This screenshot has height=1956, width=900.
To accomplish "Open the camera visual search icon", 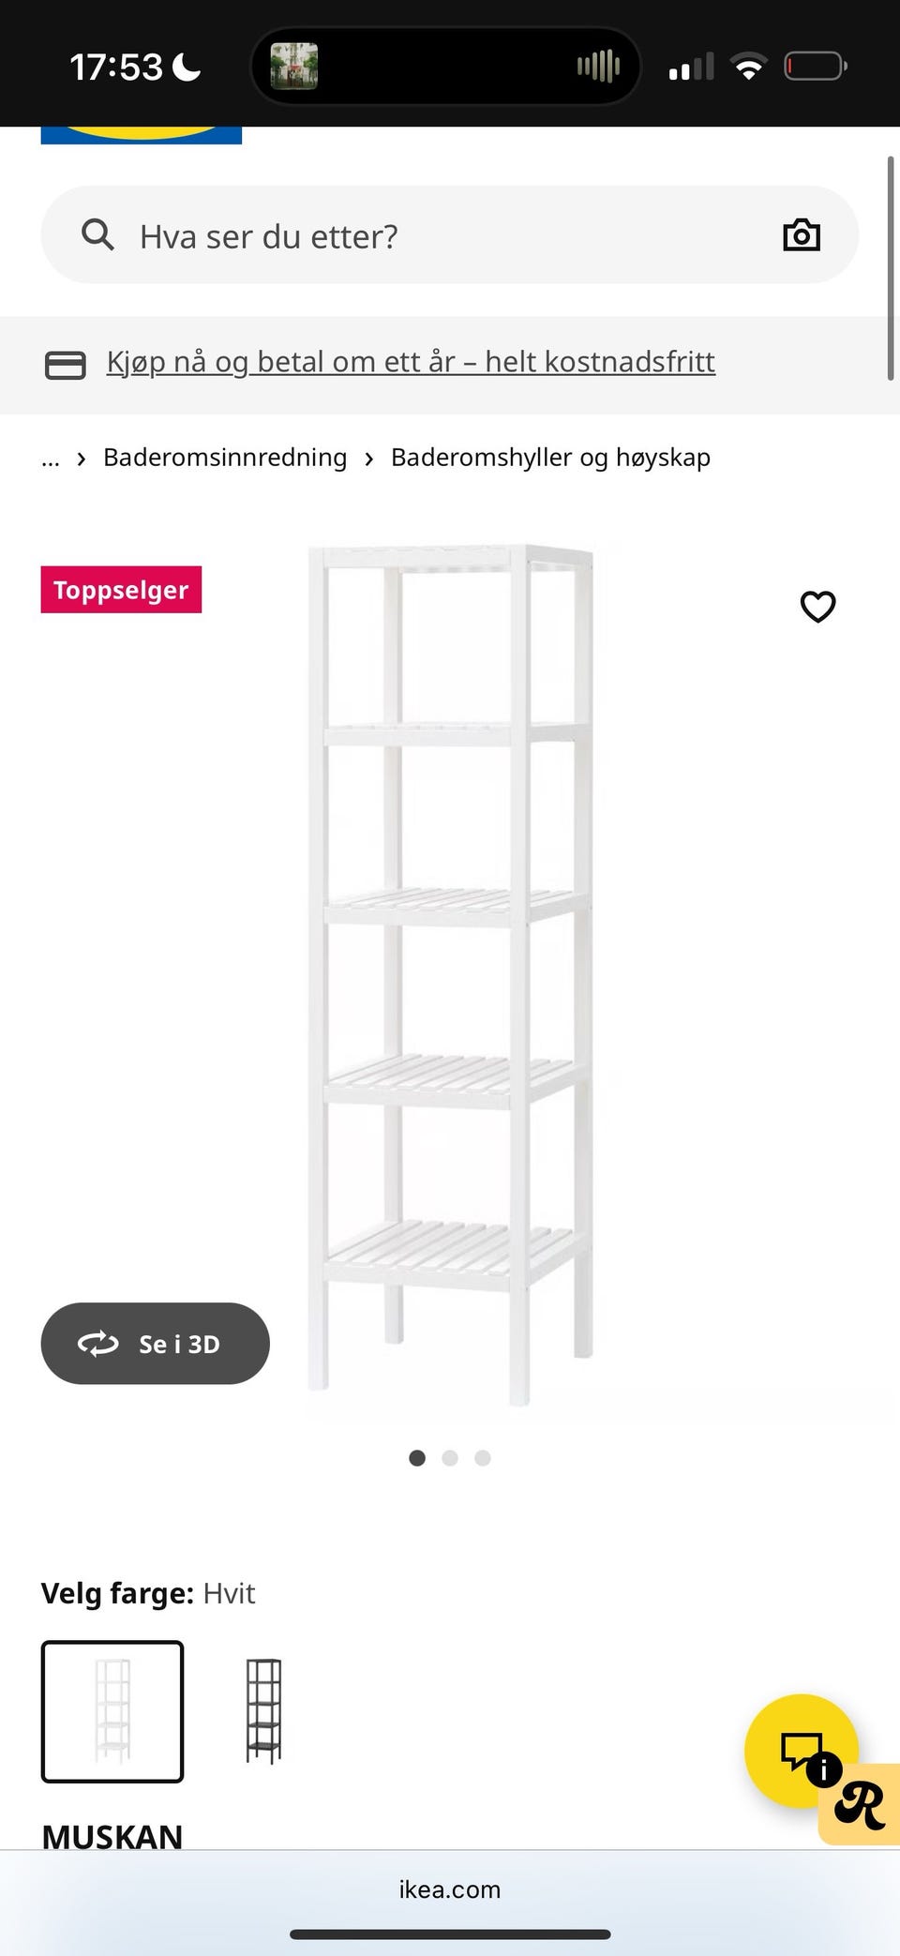I will coord(802,234).
